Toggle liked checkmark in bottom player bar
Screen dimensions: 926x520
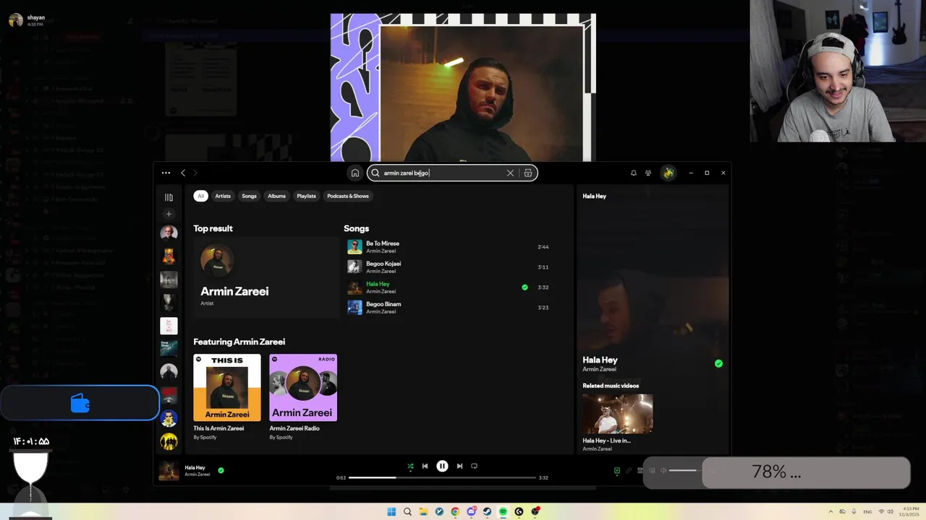pyautogui.click(x=221, y=470)
